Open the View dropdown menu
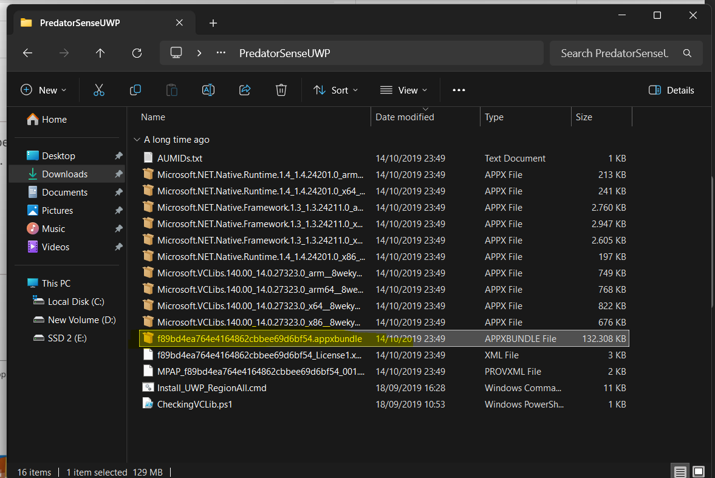The height and width of the screenshot is (478, 715). (403, 90)
